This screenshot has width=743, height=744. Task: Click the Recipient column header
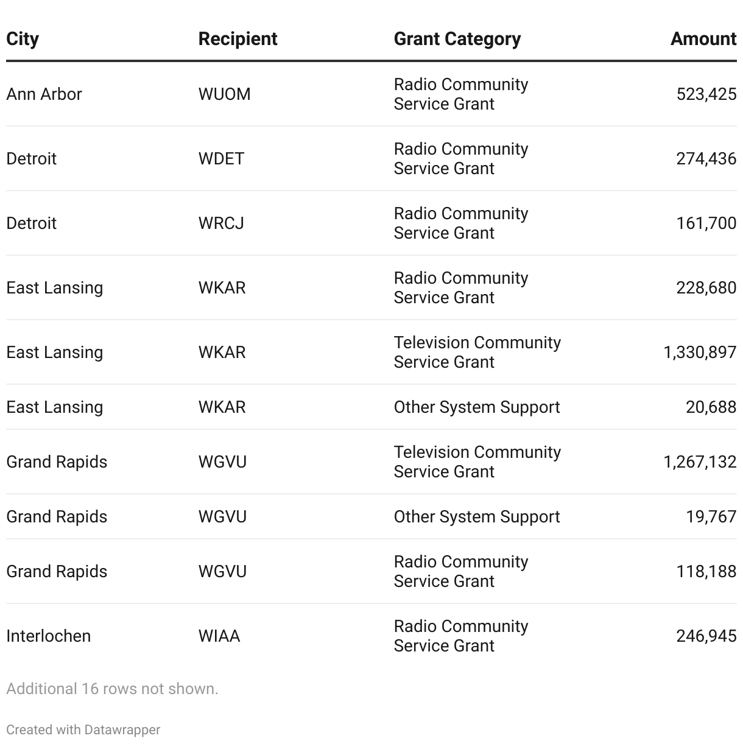[x=238, y=39]
